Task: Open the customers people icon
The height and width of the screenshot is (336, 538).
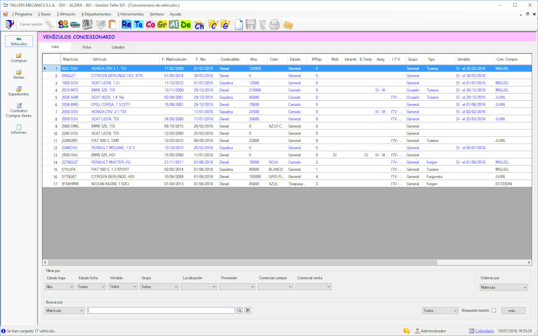Action: (x=63, y=24)
